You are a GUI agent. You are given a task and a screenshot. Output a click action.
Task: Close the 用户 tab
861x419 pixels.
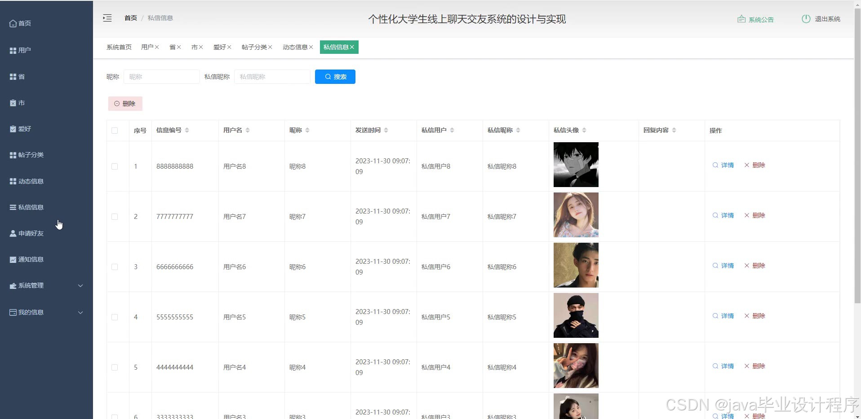(x=157, y=47)
